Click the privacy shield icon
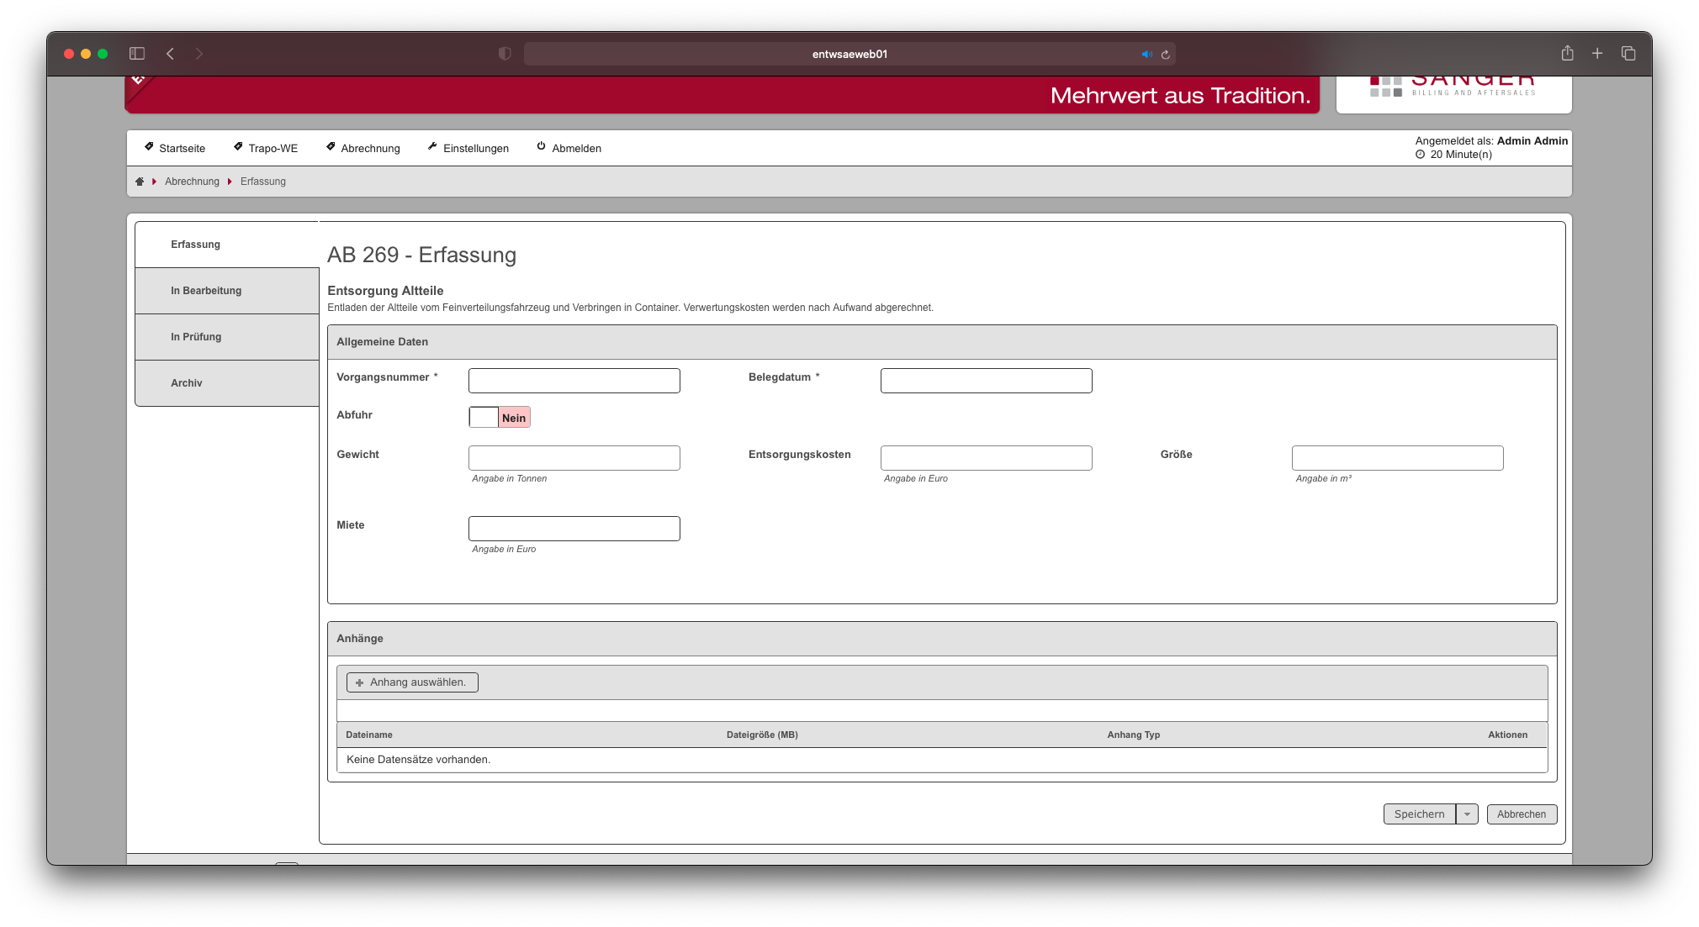Viewport: 1699px width, 927px height. pyautogui.click(x=505, y=54)
